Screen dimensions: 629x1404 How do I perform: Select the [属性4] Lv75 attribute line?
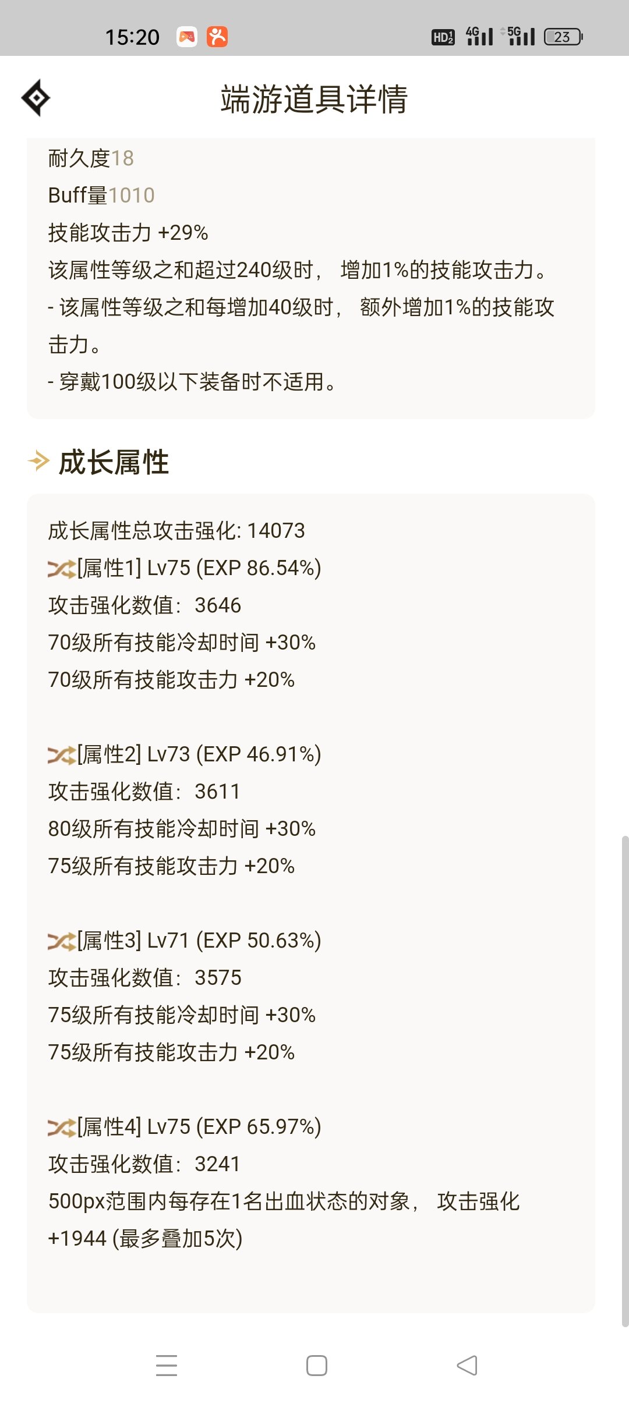198,1127
